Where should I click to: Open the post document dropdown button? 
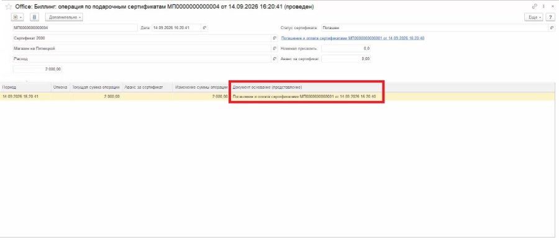17,17
